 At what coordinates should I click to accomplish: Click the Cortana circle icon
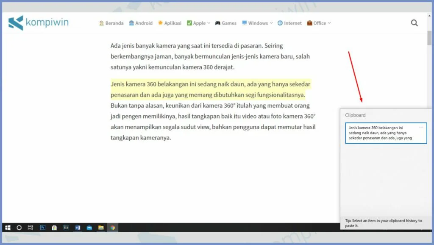(19, 228)
